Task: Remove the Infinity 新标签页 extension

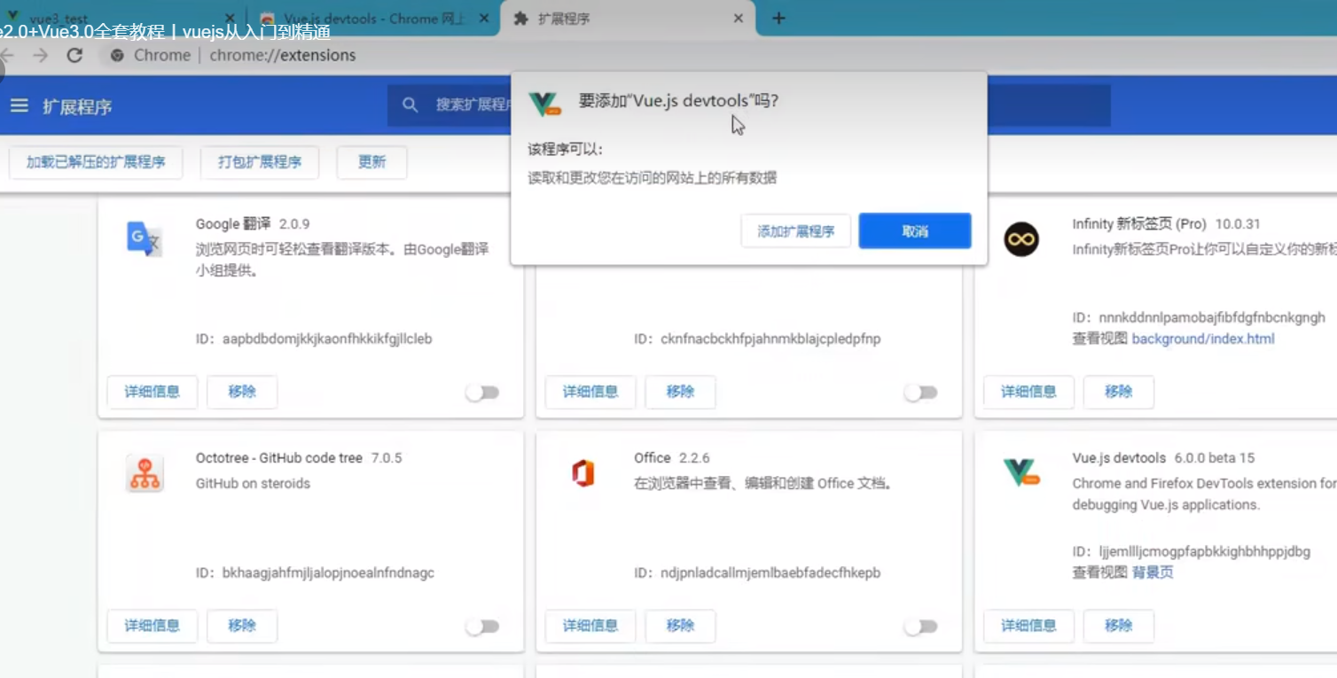Action: (1119, 392)
